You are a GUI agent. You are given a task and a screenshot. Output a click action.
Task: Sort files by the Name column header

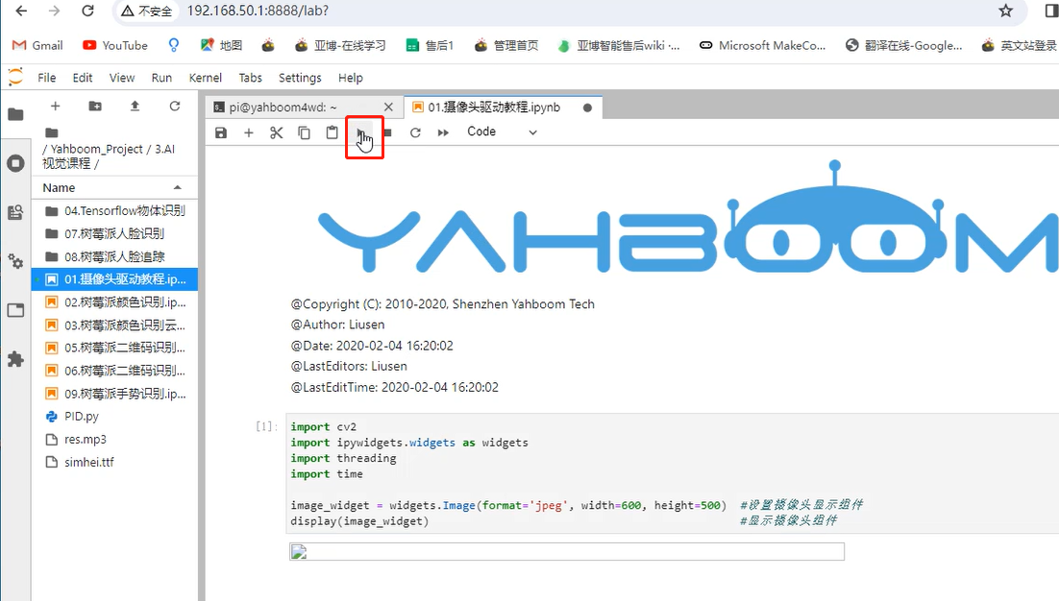(114, 187)
